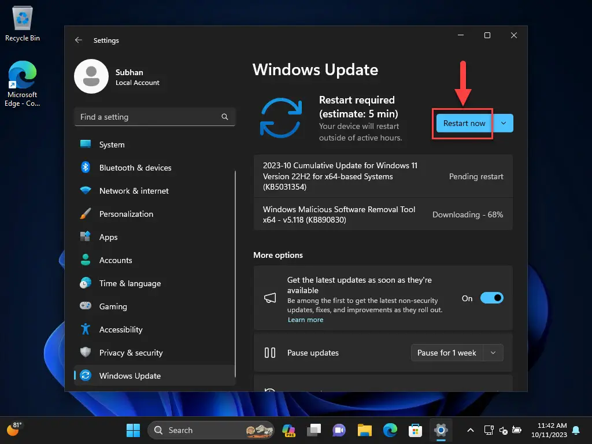This screenshot has height=444, width=592.
Task: Click the large update sync status icon
Action: click(x=281, y=117)
